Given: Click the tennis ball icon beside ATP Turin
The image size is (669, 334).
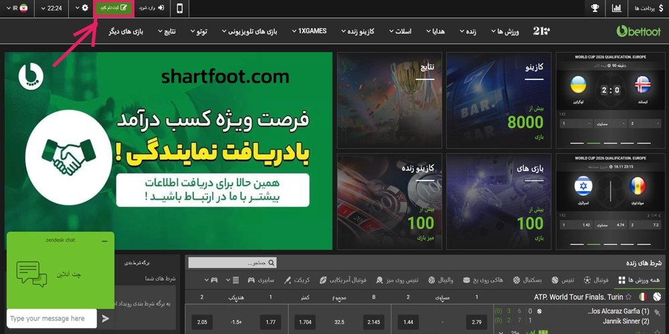Looking at the screenshot, I should pyautogui.click(x=657, y=297).
